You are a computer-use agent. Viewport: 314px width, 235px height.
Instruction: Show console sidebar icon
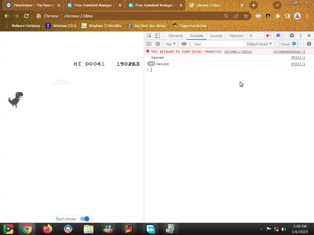[149, 44]
